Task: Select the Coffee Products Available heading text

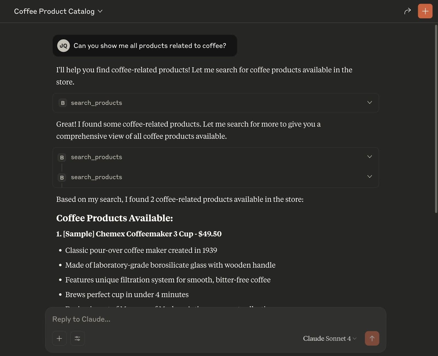Action: (114, 218)
